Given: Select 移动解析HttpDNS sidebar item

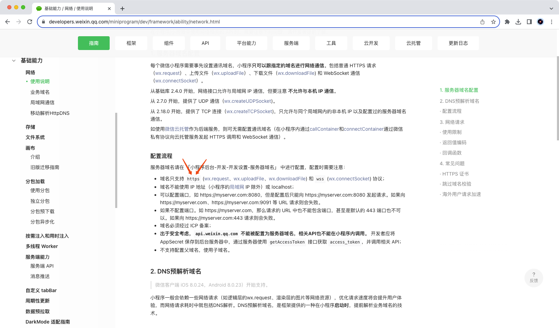Looking at the screenshot, I should coord(50,113).
